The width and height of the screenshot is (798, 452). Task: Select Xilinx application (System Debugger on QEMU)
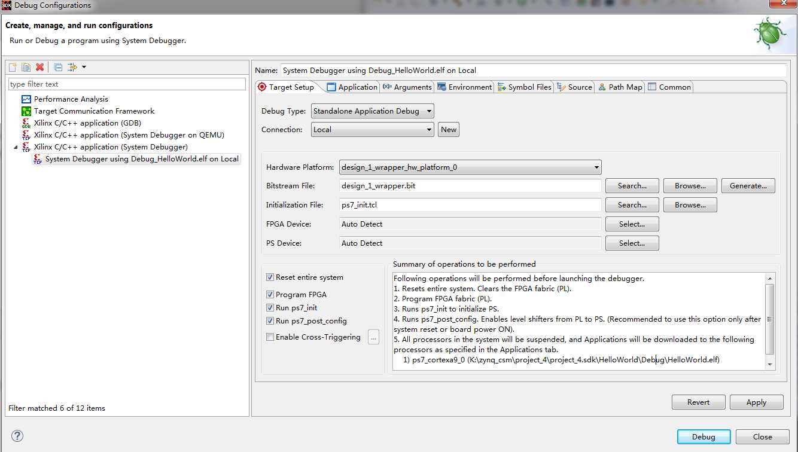pyautogui.click(x=129, y=135)
